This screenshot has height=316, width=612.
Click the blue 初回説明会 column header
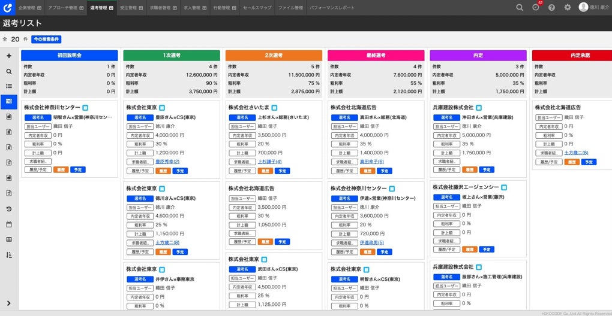(x=70, y=55)
